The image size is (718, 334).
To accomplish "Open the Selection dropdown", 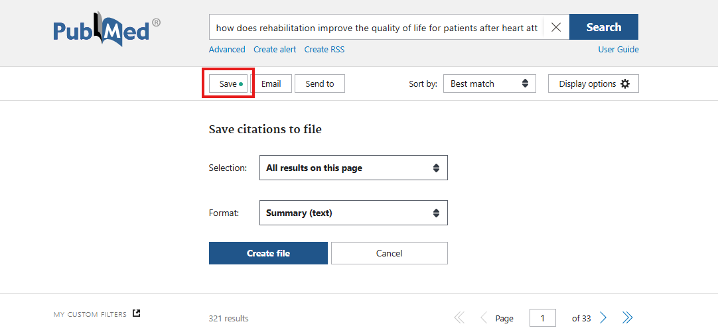I will click(353, 168).
